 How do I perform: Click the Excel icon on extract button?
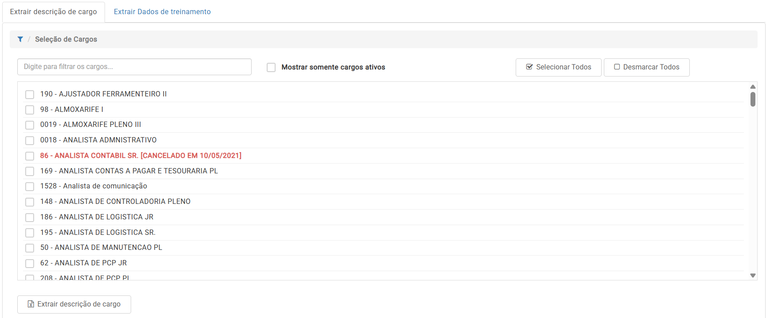31,304
